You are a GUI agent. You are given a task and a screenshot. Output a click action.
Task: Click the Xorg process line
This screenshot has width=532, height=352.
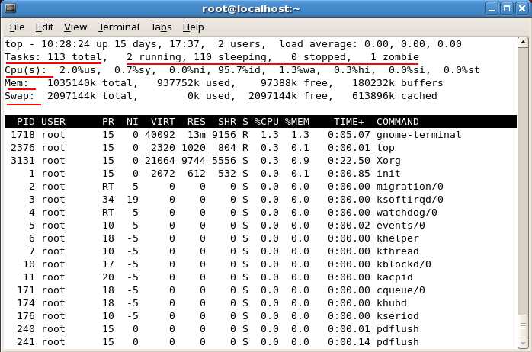244,161
